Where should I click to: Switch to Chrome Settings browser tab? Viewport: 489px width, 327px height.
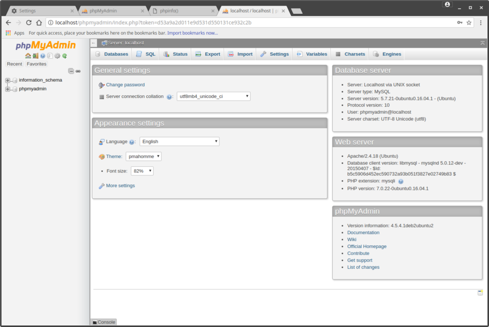coord(43,11)
